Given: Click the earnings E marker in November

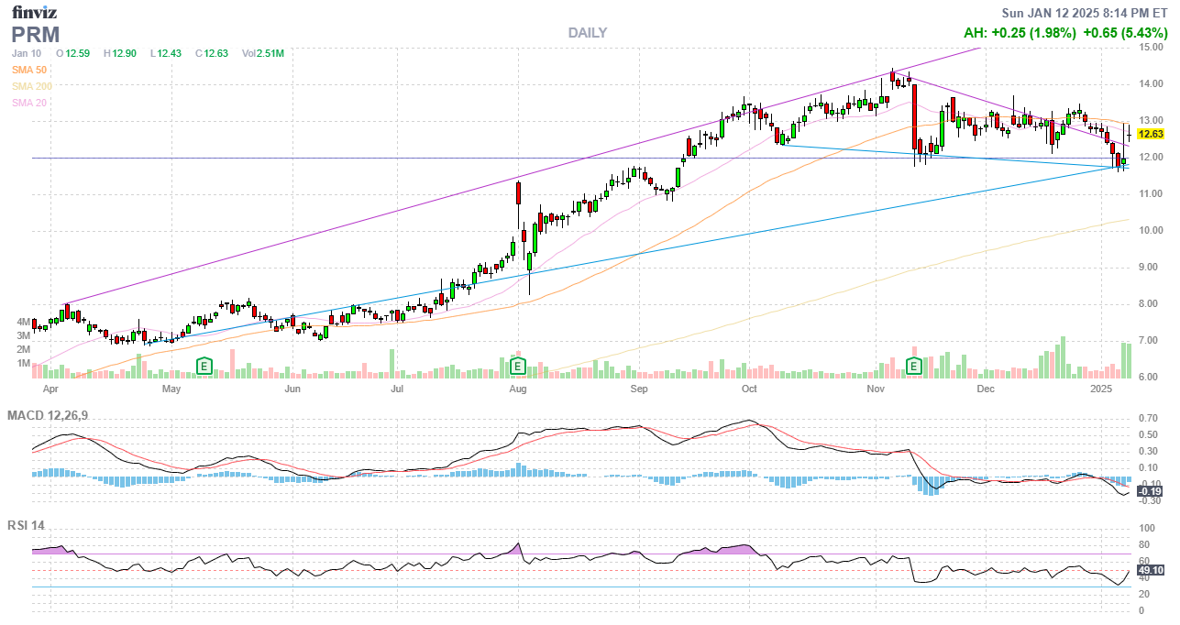Looking at the screenshot, I should (913, 367).
